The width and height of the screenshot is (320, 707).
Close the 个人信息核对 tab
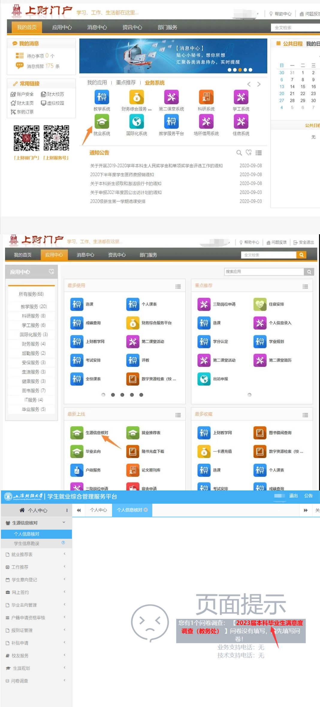coord(146,510)
